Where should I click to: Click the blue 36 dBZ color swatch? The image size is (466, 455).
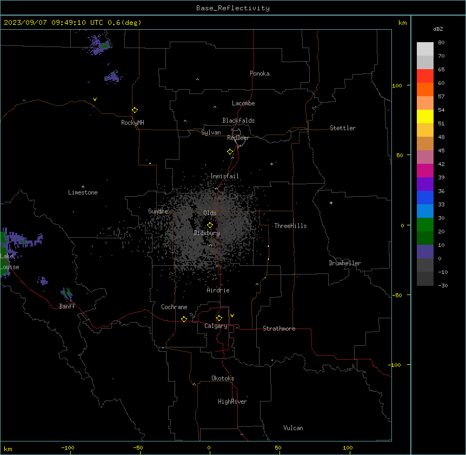point(425,197)
